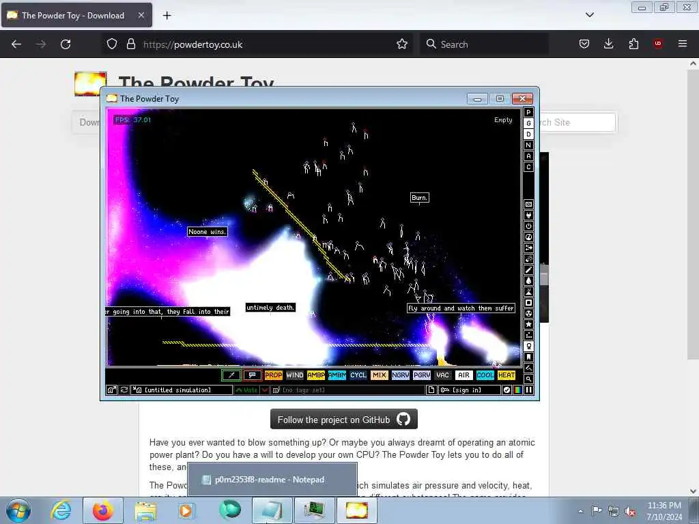Open the Electronics section plug icon
Image resolution: width=699 pixels, height=524 pixels.
528,215
